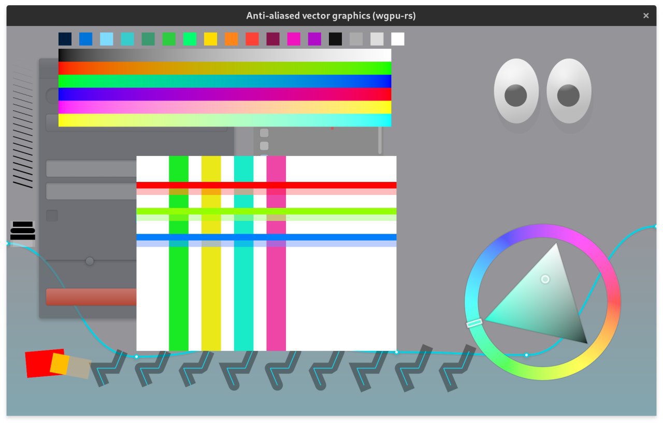Click the solid blue horizontal stripe
Viewport: 663px width, 423px height.
pyautogui.click(x=266, y=237)
